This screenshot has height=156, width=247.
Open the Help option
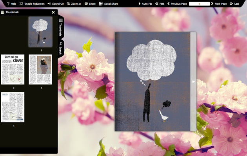11,4
